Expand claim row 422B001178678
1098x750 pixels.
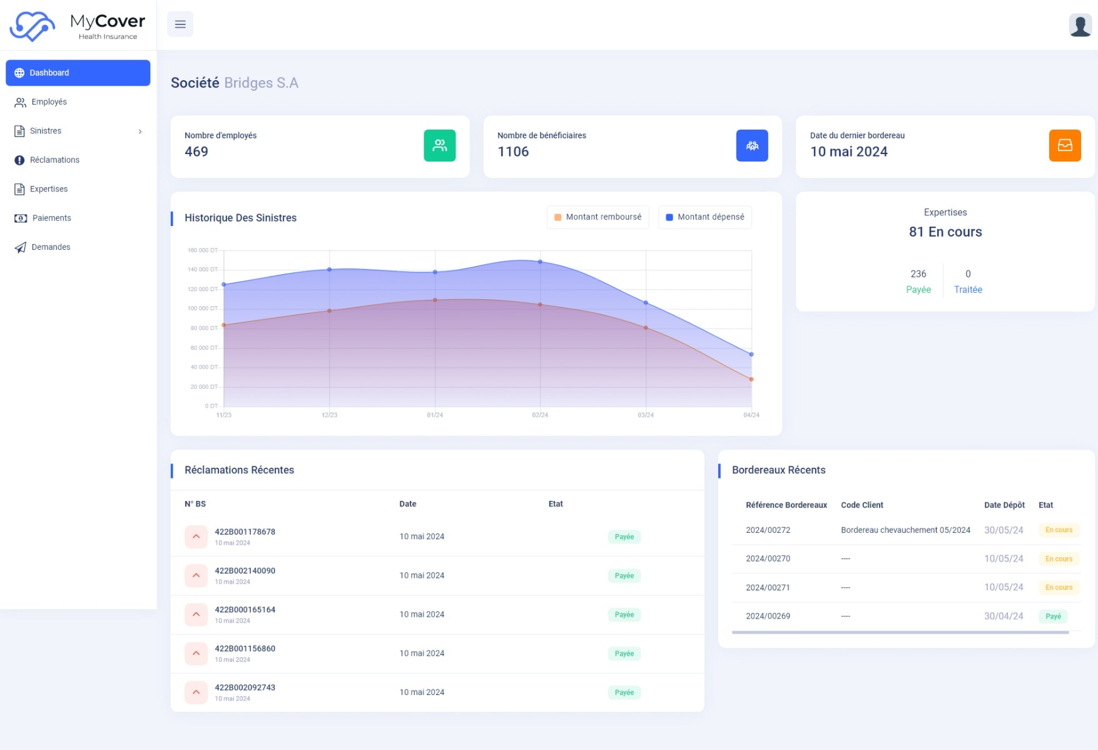[x=196, y=537]
